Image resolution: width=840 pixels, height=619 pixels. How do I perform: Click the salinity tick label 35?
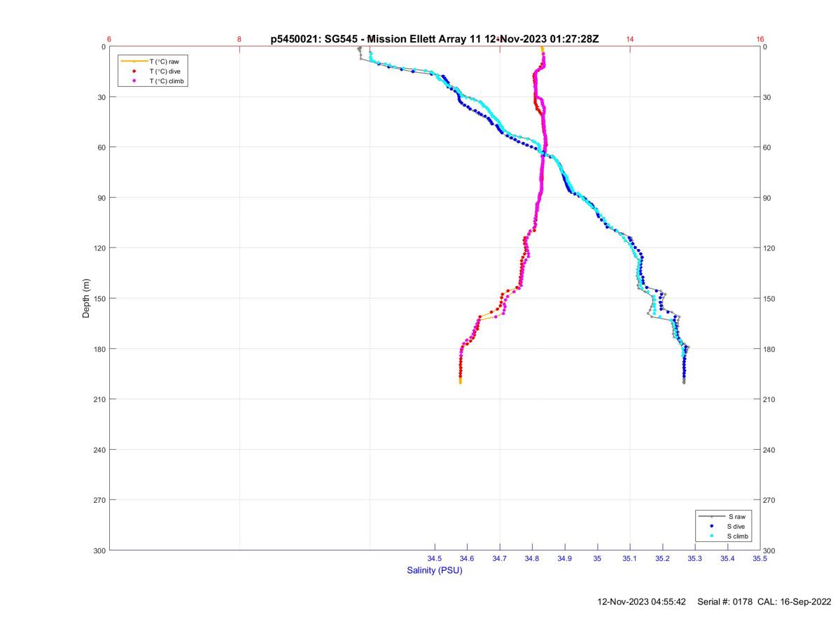(597, 559)
